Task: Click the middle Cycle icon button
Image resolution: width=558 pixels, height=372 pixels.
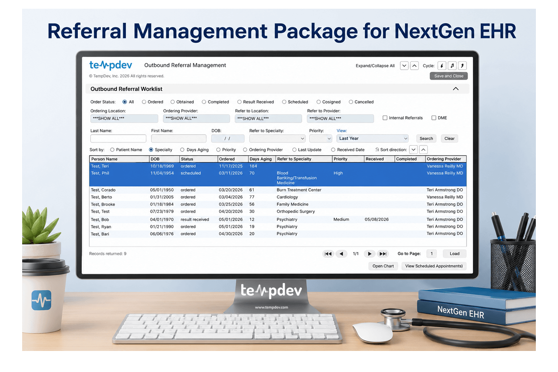Action: (452, 66)
